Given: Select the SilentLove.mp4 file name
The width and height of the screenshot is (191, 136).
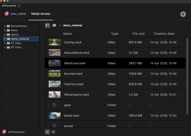Looking at the screenshot, I should (x=75, y=63).
